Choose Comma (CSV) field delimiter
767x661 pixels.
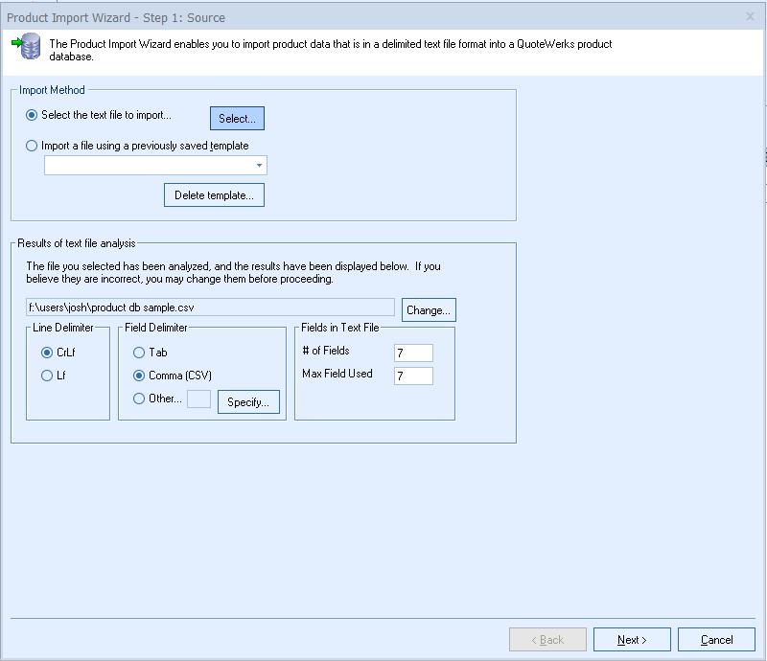click(x=140, y=376)
